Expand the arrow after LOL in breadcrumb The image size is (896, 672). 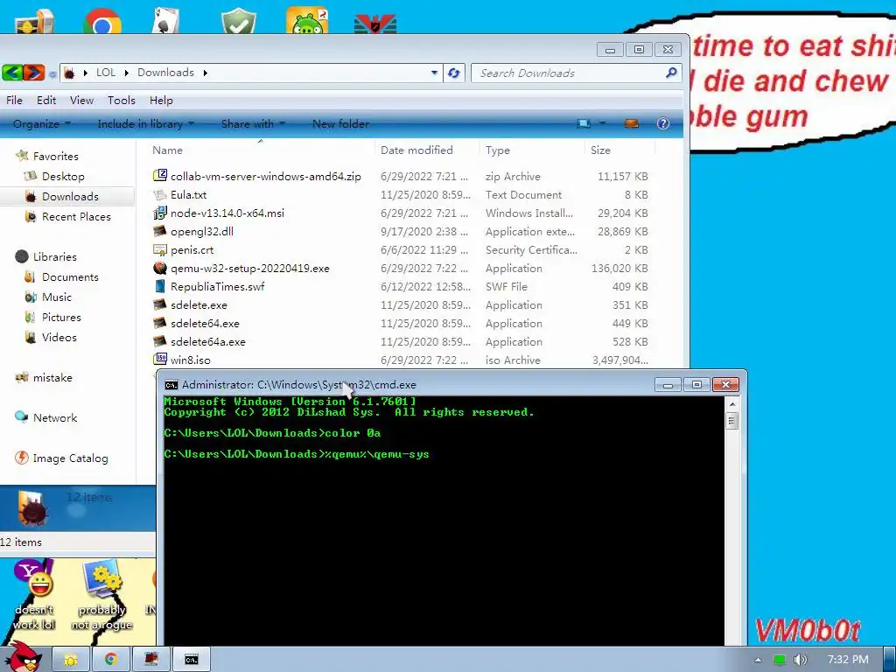click(126, 73)
